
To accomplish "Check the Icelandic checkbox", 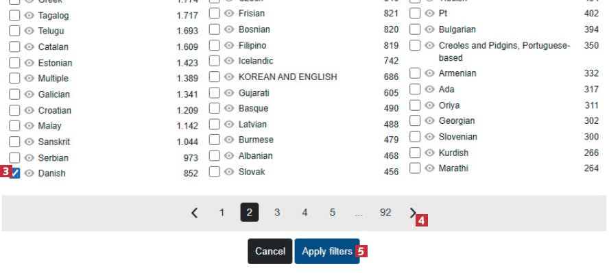I will [215, 61].
